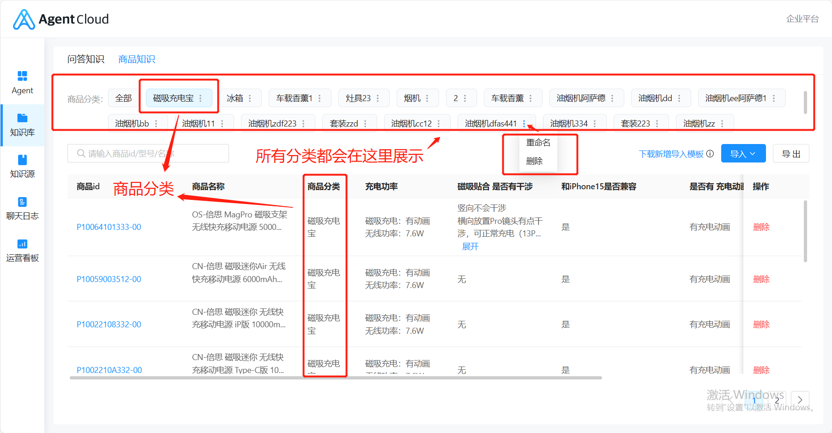Viewport: 832px width, 433px height.
Task: Go to the next page arrow
Action: point(800,400)
